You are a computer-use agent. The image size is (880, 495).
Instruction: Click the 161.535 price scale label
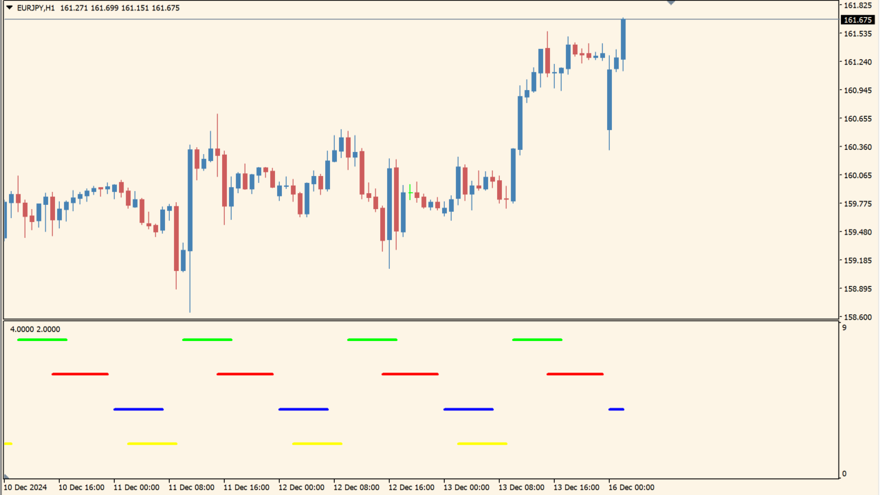pos(857,34)
